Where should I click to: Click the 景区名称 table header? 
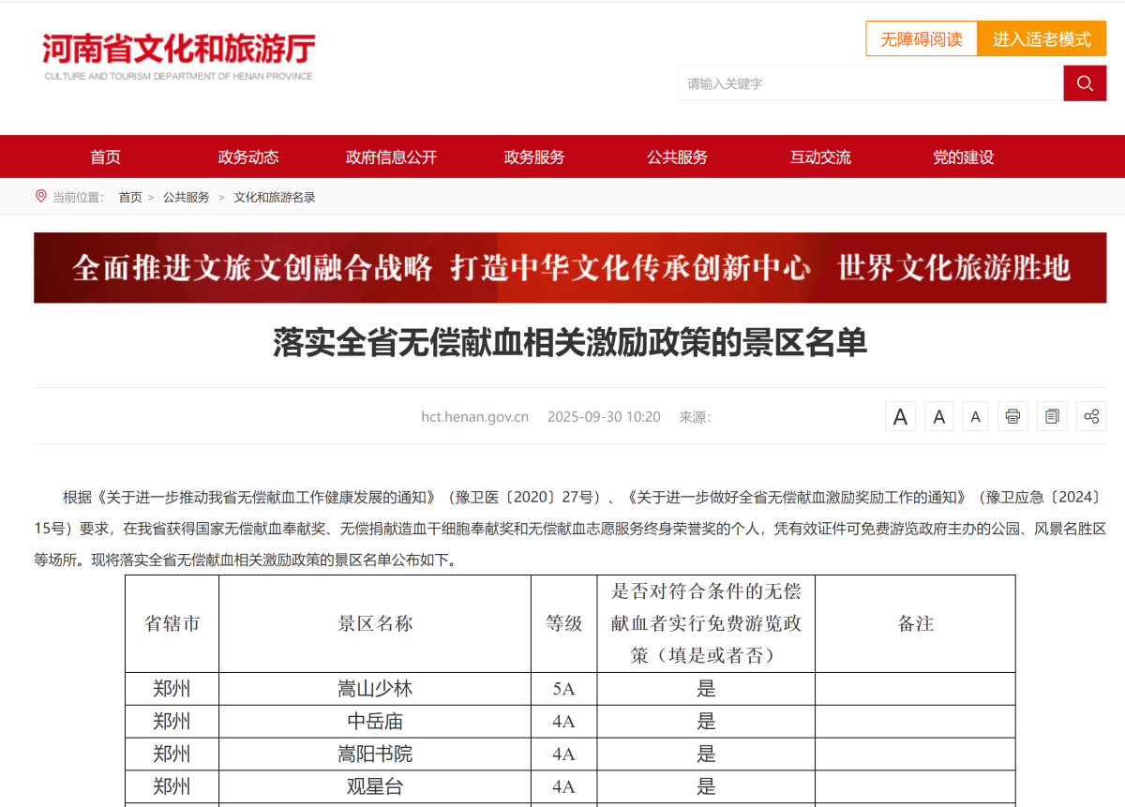click(375, 623)
